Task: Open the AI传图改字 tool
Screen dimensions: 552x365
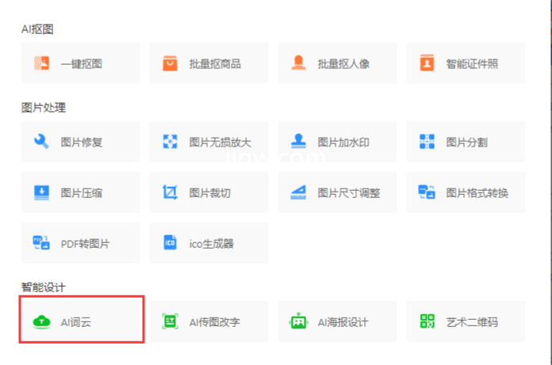Action: pos(209,321)
